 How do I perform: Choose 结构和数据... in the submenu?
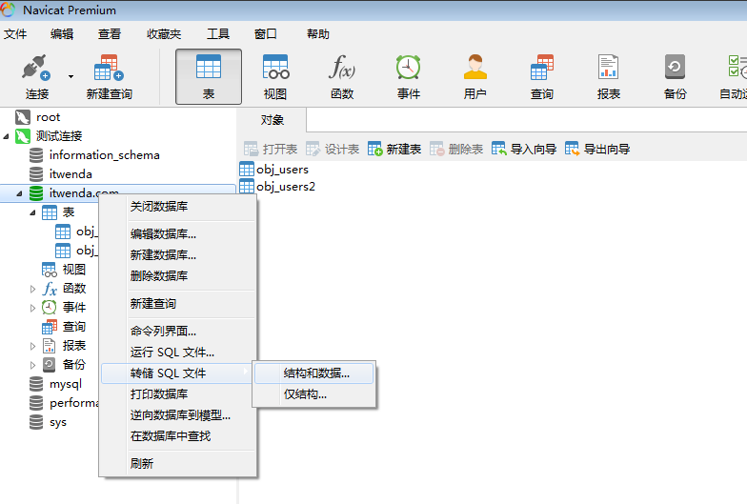(x=316, y=373)
